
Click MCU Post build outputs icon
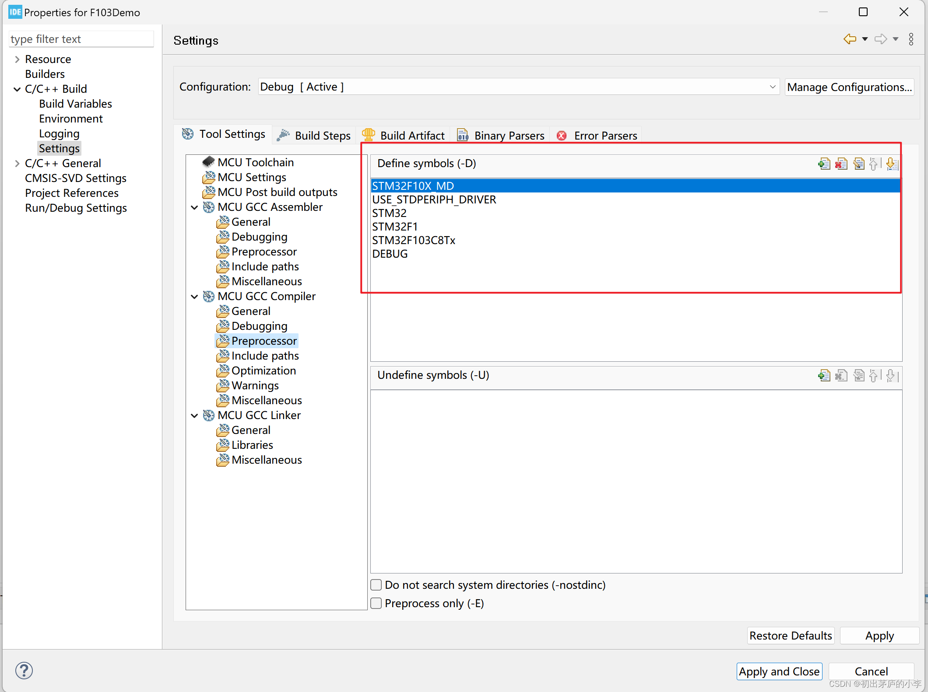pos(209,192)
